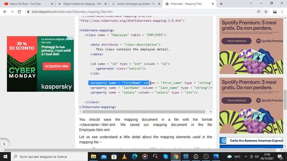This screenshot has width=287, height=161.
Task: Open Photos app from taskbar
Action: pos(216,157)
